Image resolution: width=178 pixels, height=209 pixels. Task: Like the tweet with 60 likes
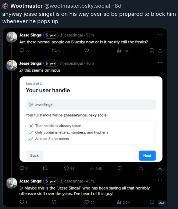click(x=86, y=50)
